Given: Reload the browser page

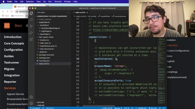Looking at the screenshot, I should click(12, 12).
